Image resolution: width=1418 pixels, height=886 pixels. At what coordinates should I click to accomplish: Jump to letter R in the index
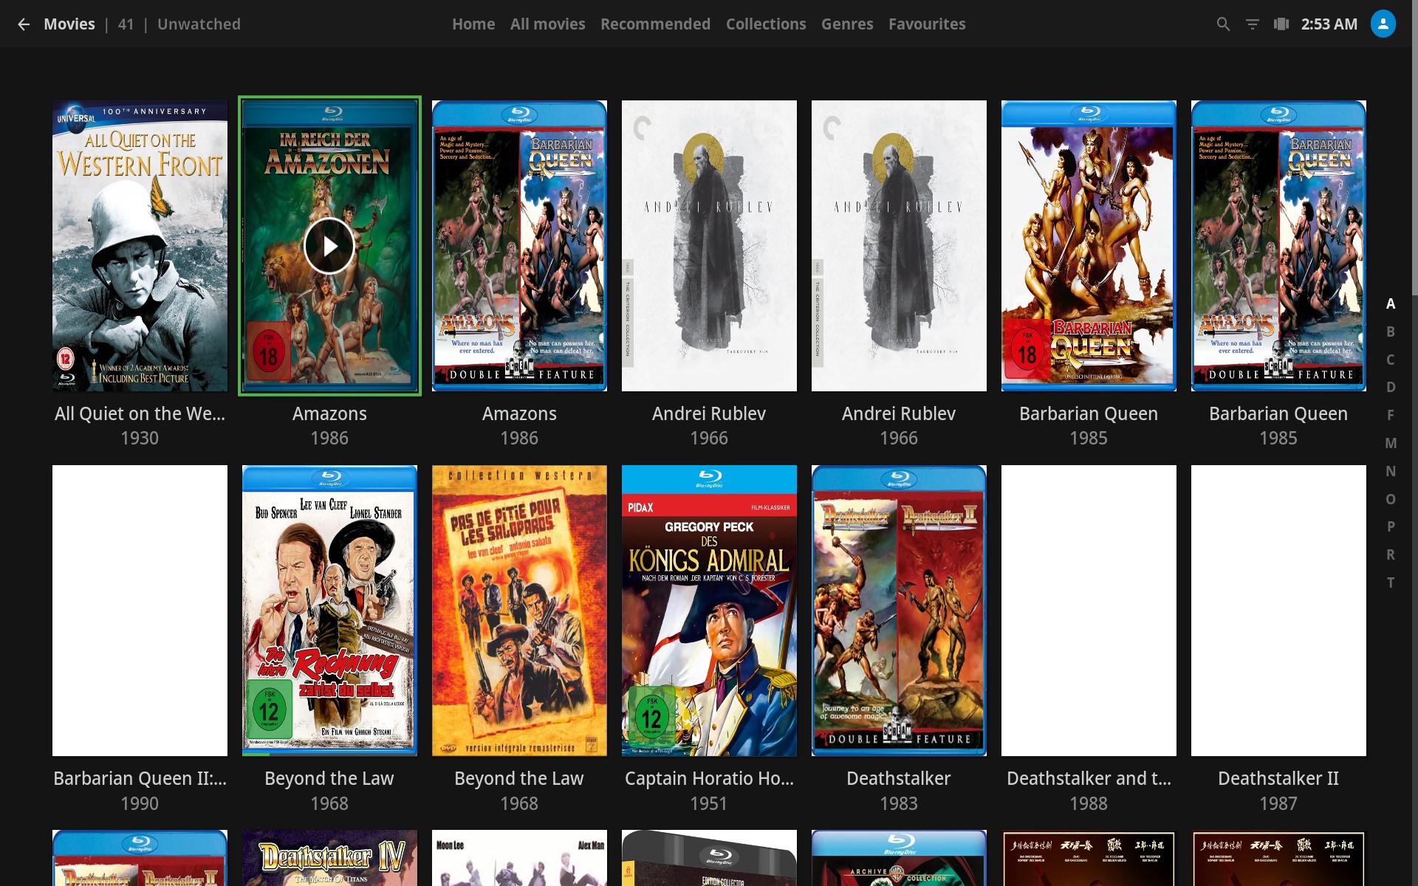(1391, 554)
